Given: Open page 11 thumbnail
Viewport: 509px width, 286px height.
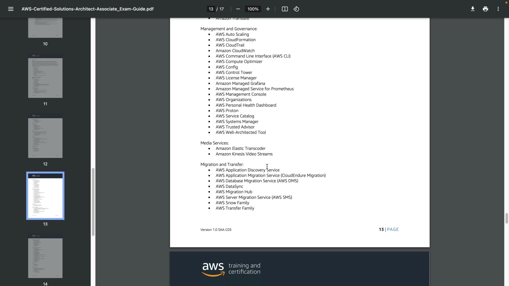Looking at the screenshot, I should point(45,76).
